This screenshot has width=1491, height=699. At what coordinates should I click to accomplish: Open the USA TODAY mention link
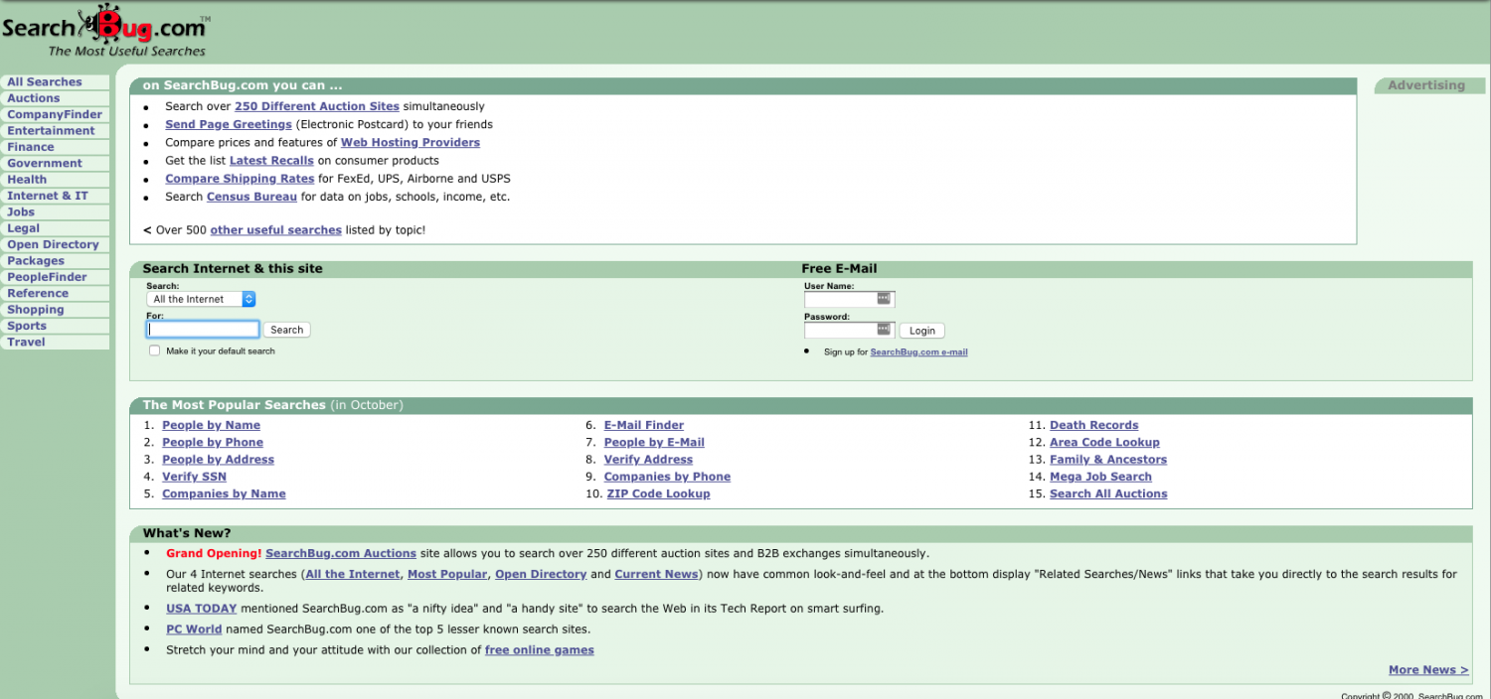(x=201, y=609)
